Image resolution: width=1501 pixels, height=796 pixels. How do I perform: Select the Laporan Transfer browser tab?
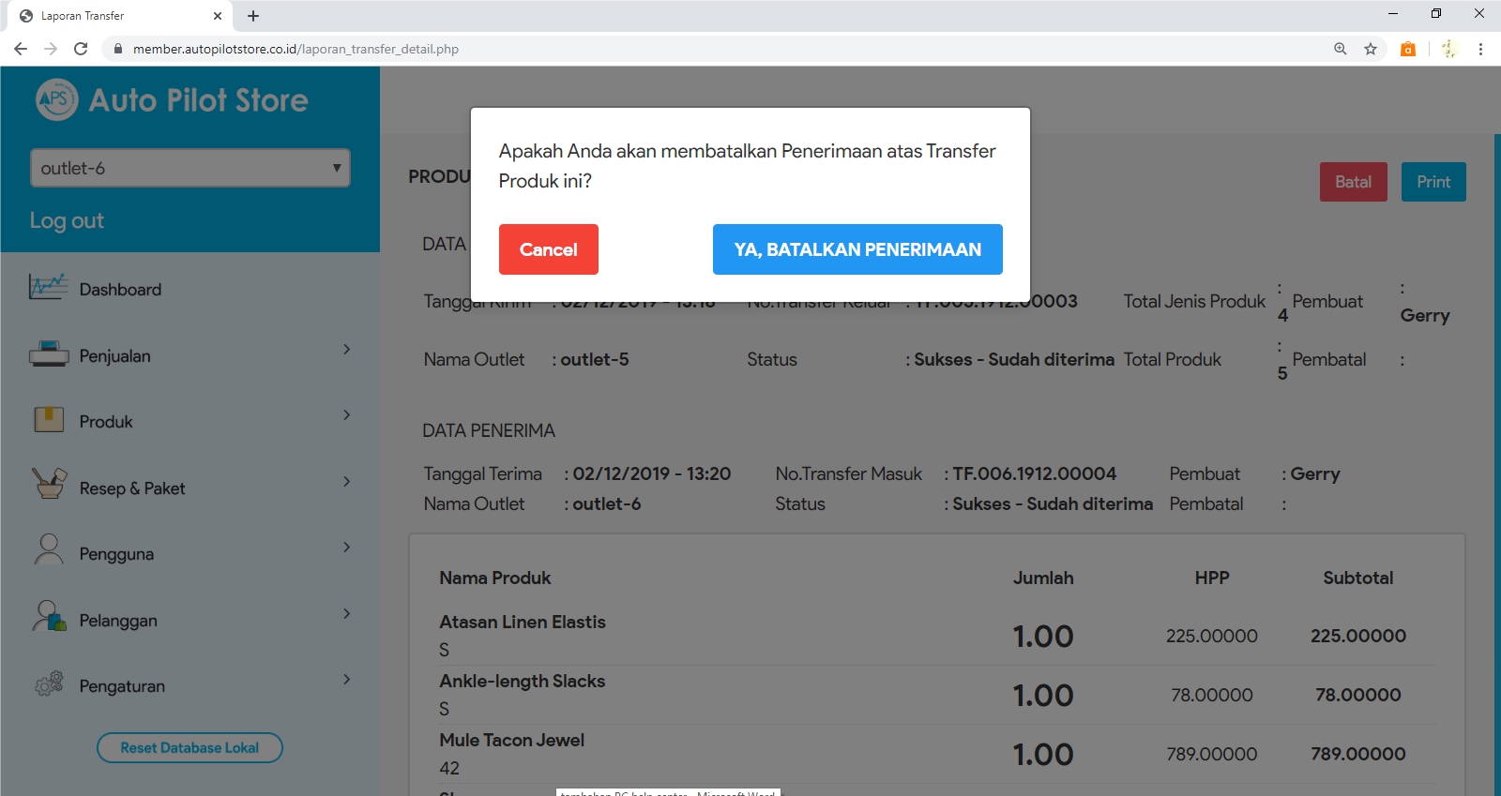(113, 16)
